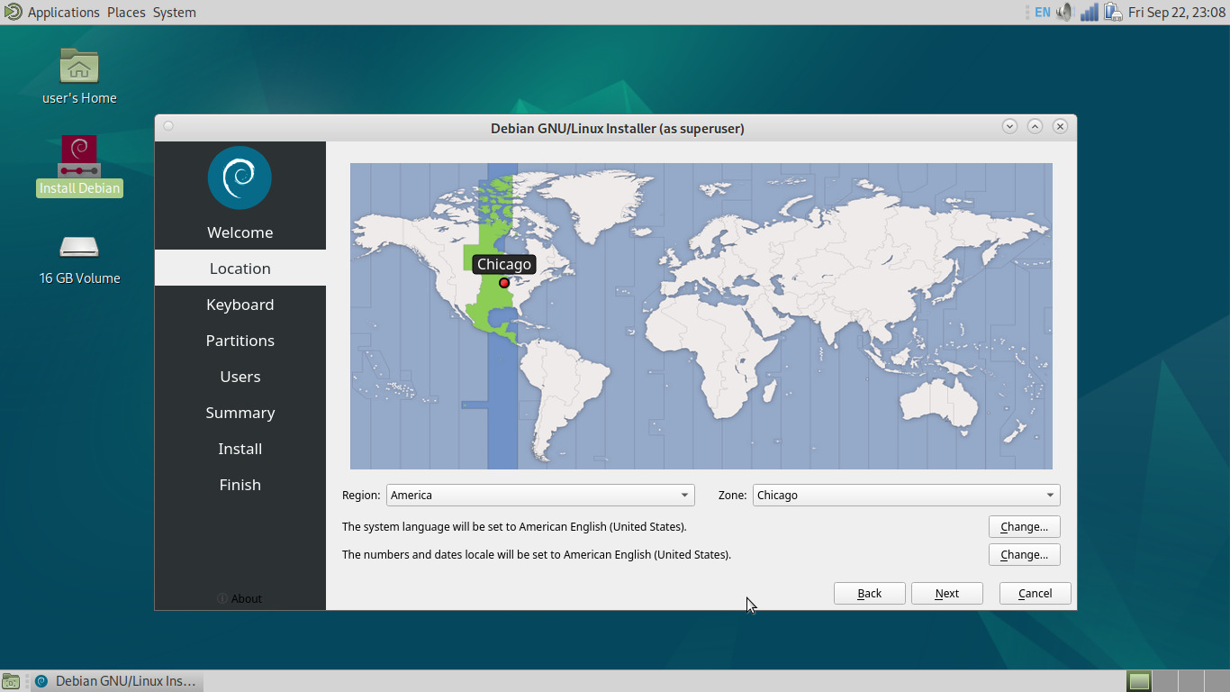Select the Welcome step in sidebar

pyautogui.click(x=240, y=232)
